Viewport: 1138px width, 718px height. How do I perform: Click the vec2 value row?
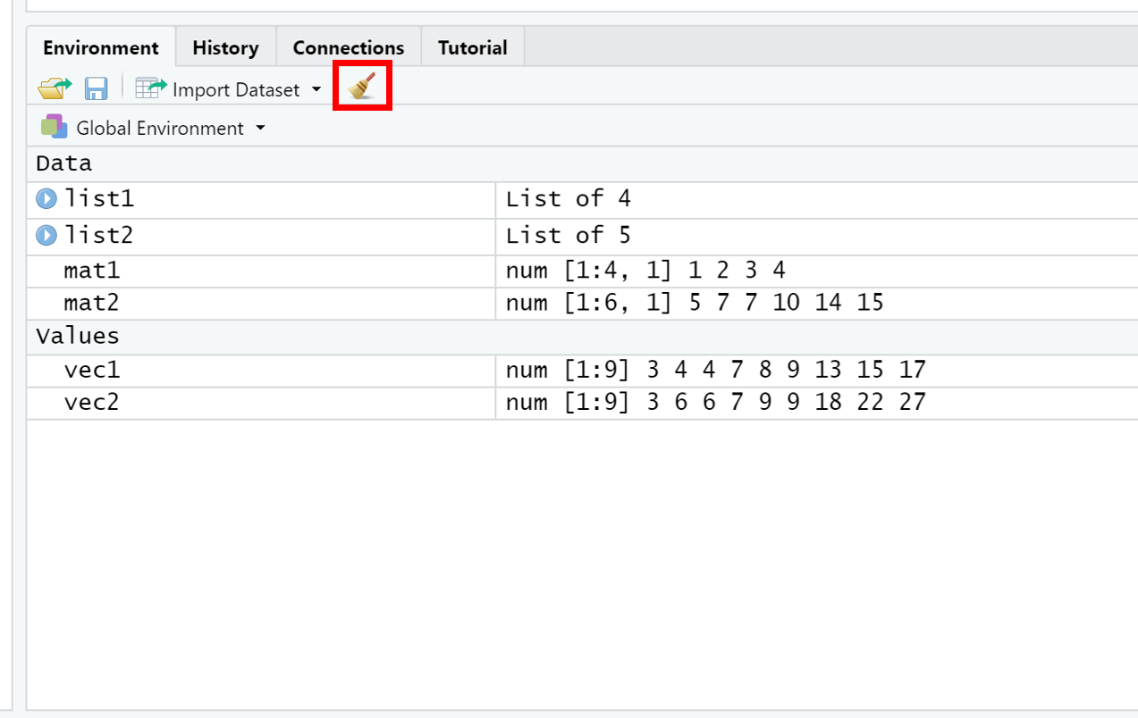tap(582, 403)
